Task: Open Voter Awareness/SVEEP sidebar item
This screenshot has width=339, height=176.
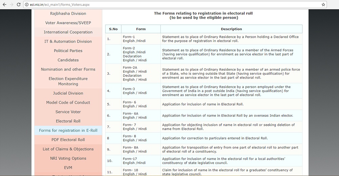Action: click(68, 23)
